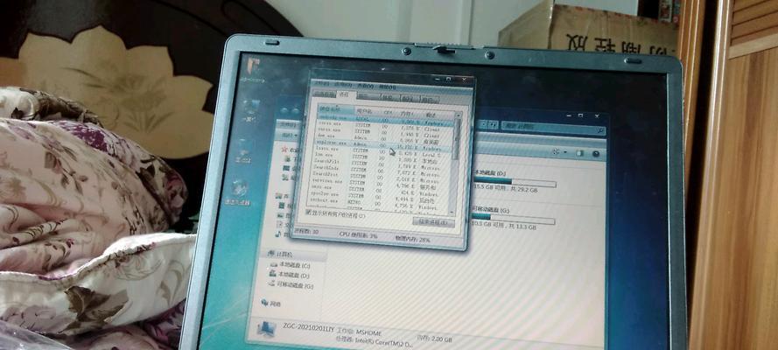Image resolution: width=778 pixels, height=350 pixels.
Task: Click the search magnifier icon in Explorer
Action: coord(600,132)
